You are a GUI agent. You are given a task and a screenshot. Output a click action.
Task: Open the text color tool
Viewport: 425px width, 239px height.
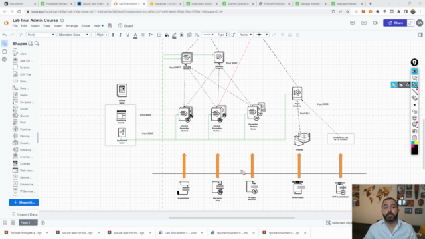(135, 35)
